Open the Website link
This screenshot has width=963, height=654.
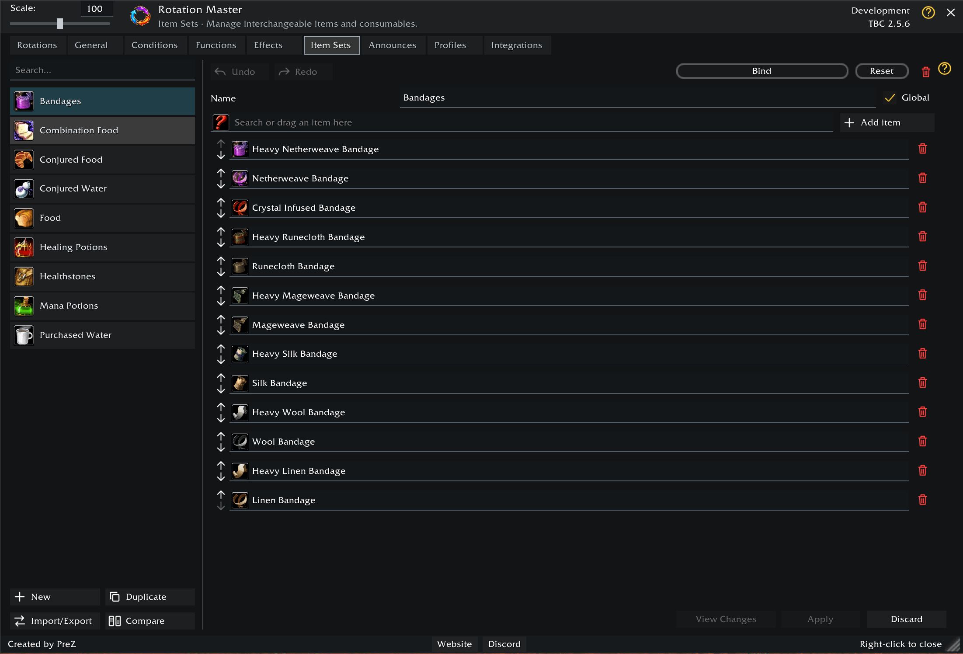455,644
